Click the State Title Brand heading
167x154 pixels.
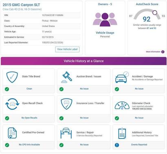click(31, 77)
